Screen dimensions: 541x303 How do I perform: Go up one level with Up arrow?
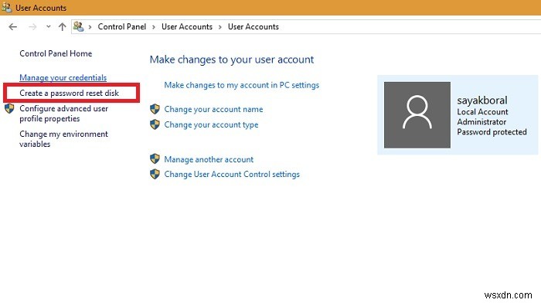62,26
